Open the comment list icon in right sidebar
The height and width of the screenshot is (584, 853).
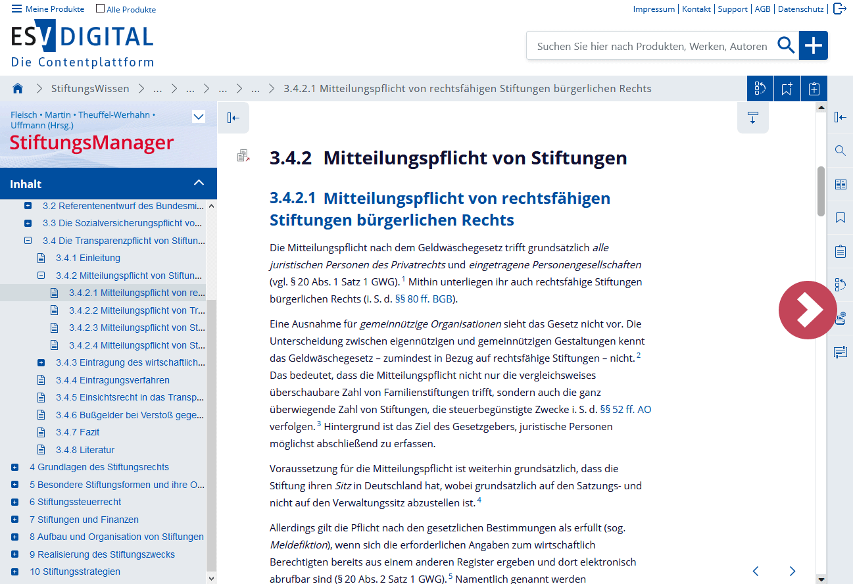[840, 353]
